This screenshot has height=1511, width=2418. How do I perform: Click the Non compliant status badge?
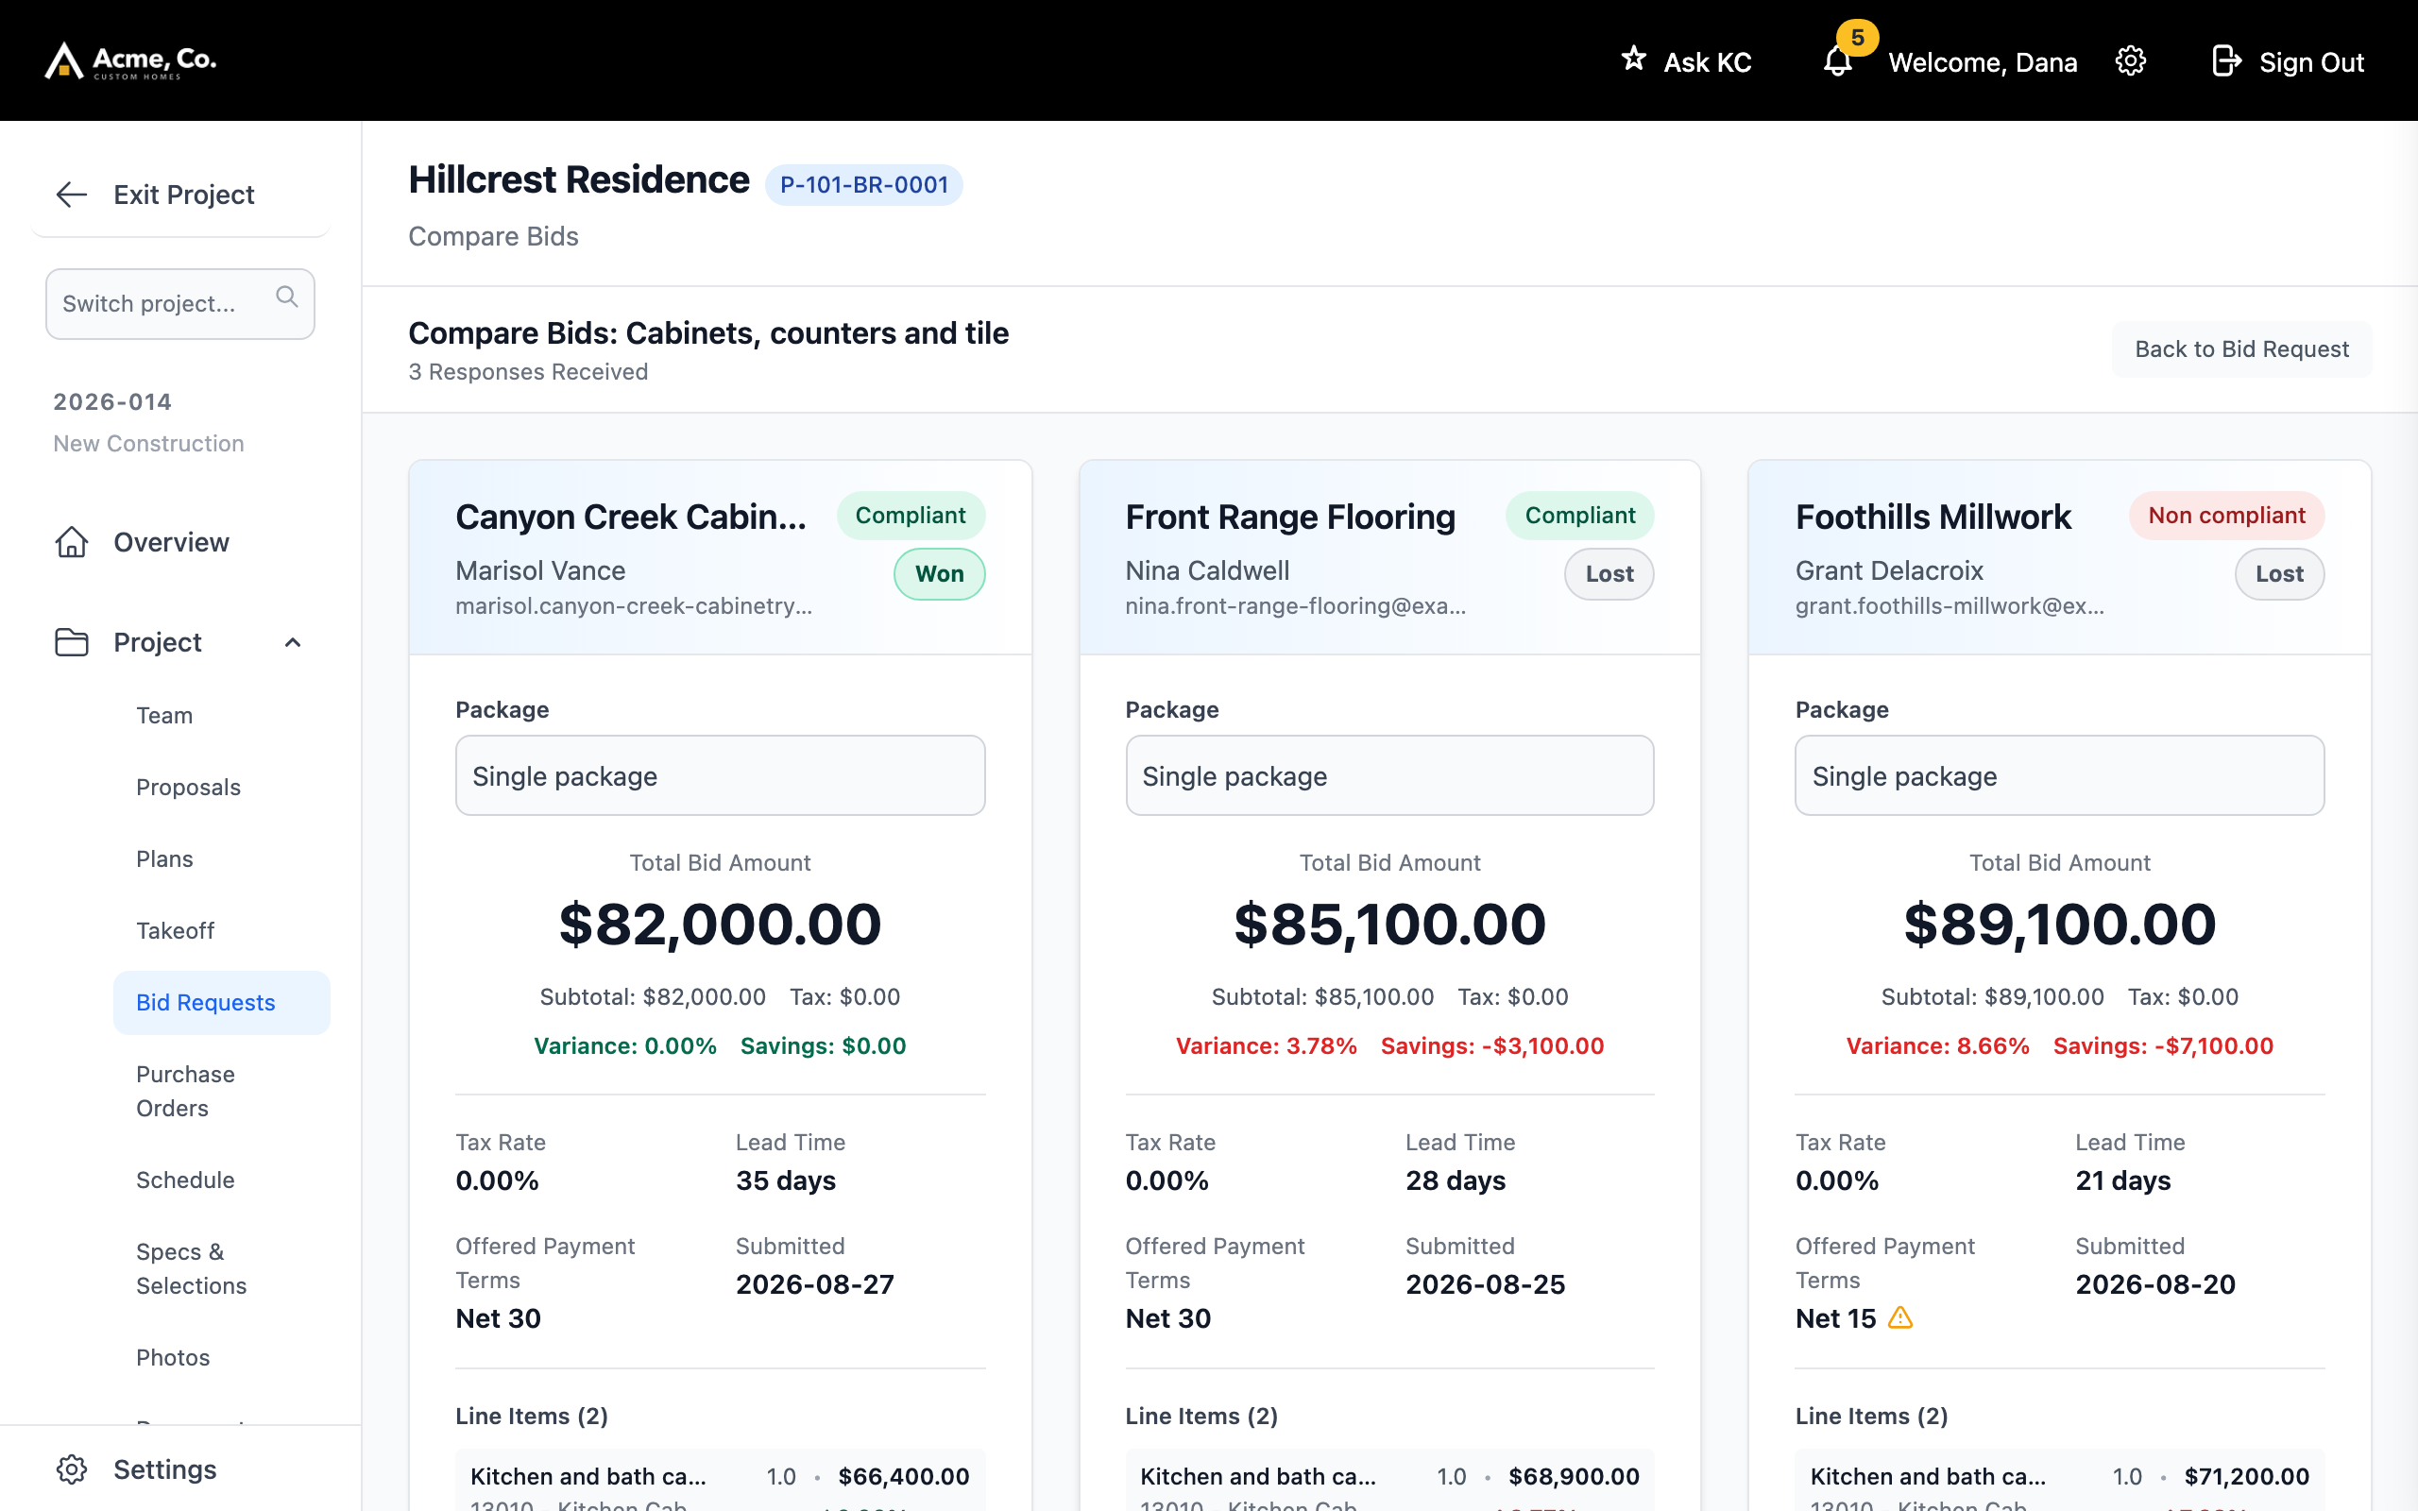coord(2226,516)
